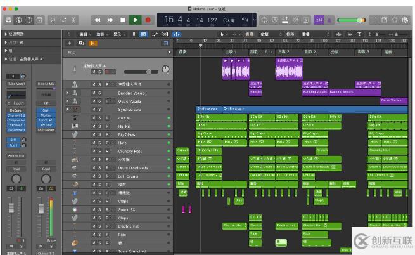Show Quick Help question mark icon
The width and height of the screenshot is (415, 255).
pos(29,20)
